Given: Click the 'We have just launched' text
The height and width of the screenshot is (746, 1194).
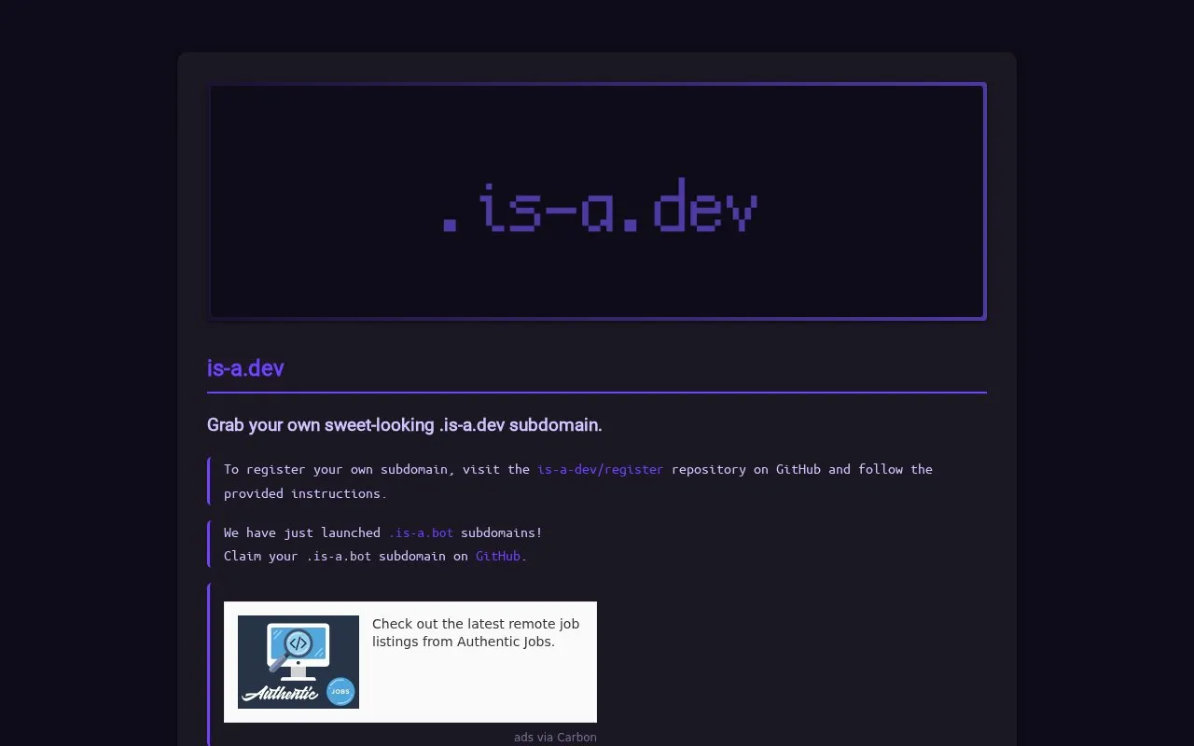Looking at the screenshot, I should pyautogui.click(x=302, y=532).
